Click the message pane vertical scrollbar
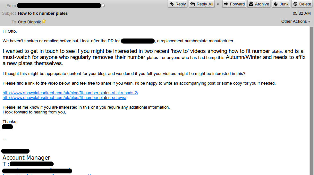 click(311, 101)
